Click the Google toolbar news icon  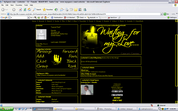coord(42,17)
